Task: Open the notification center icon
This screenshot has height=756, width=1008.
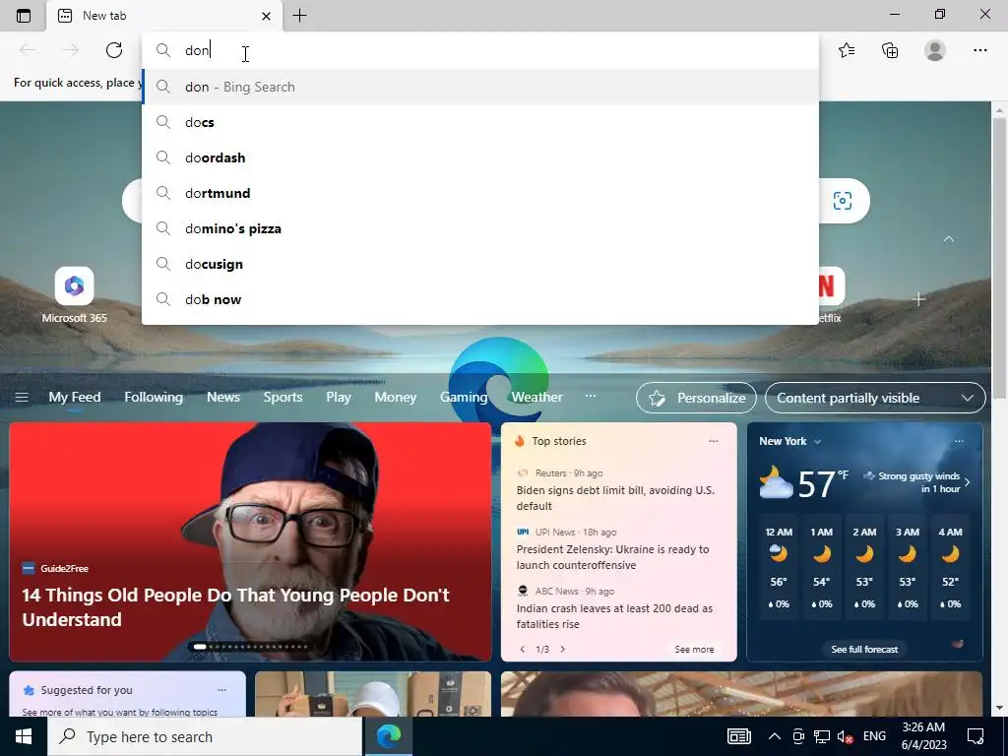Action: (x=976, y=736)
